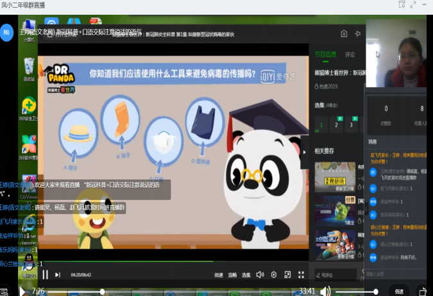Open 回收站 recycle bin desktop icon
Screen dimensions: 433x296
[29, 70]
